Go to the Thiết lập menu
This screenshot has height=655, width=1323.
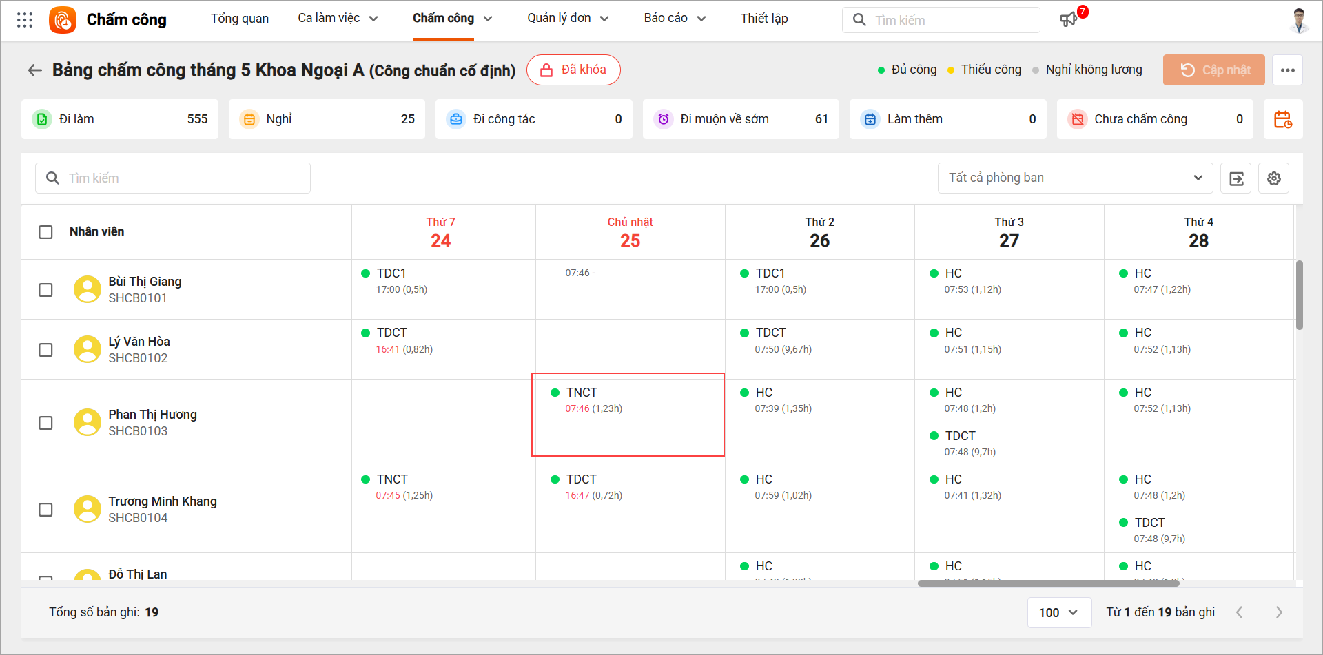pos(764,19)
